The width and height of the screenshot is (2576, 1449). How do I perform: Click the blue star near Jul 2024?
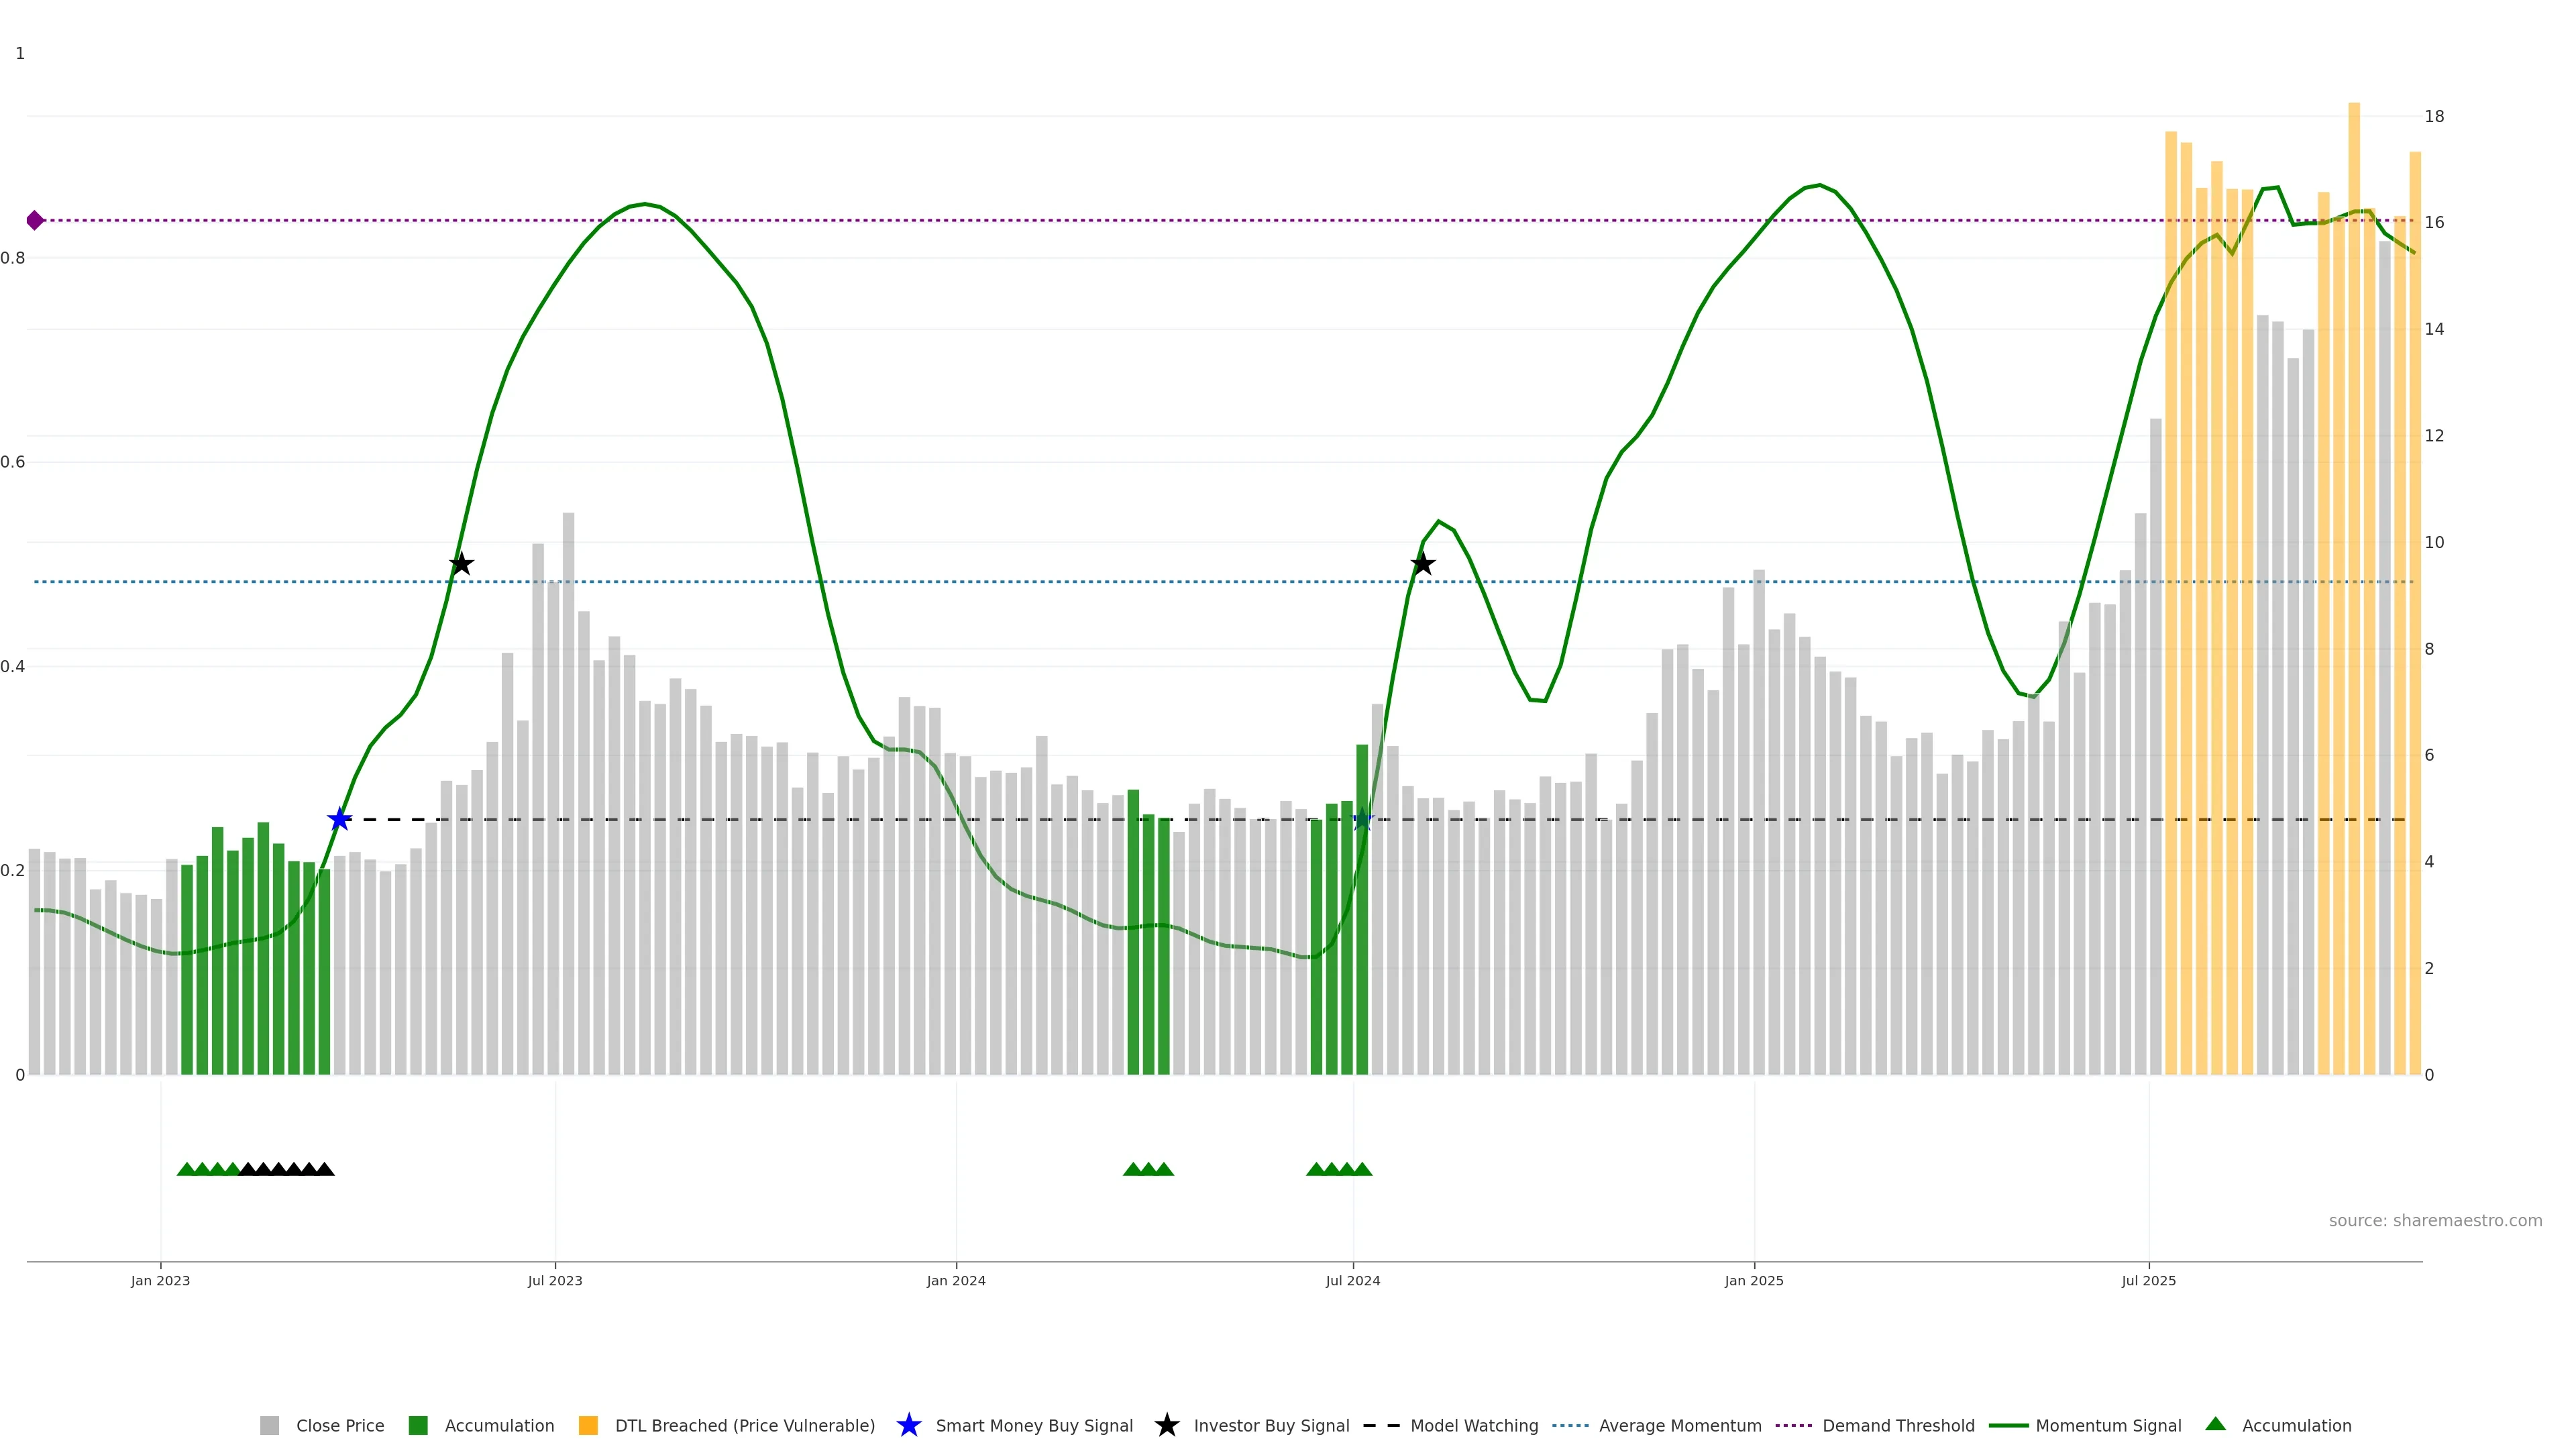(1362, 820)
